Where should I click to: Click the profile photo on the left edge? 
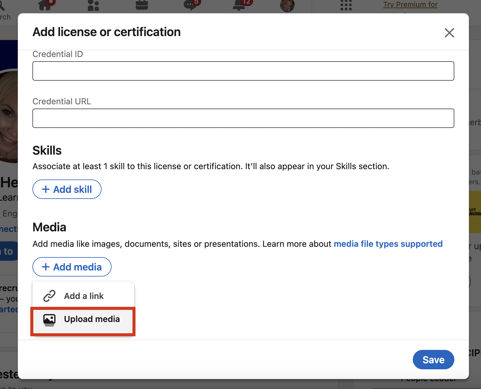coord(8,115)
